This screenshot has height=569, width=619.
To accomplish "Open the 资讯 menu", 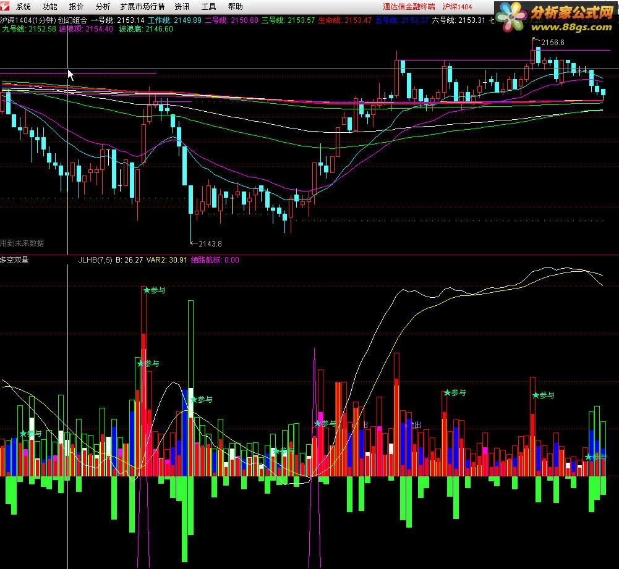I will click(x=182, y=7).
